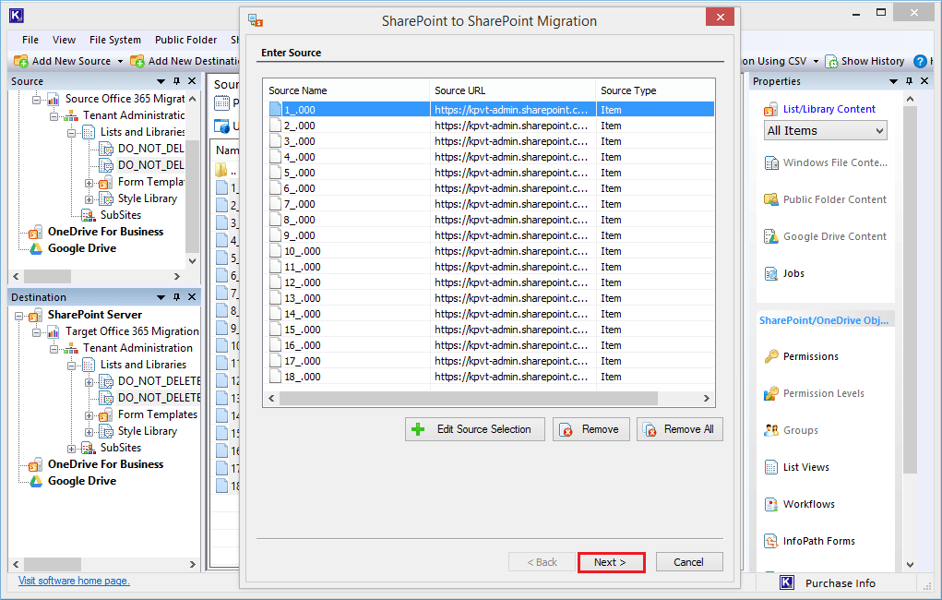Screen dimensions: 942x600
Task: Click Purchase Info in status bar
Action: tap(840, 583)
